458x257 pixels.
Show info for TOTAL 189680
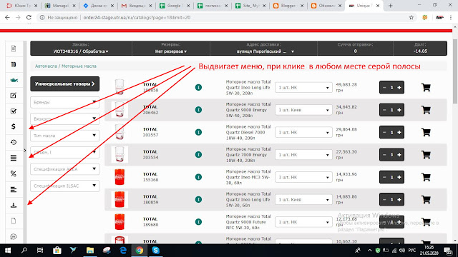(x=198, y=222)
